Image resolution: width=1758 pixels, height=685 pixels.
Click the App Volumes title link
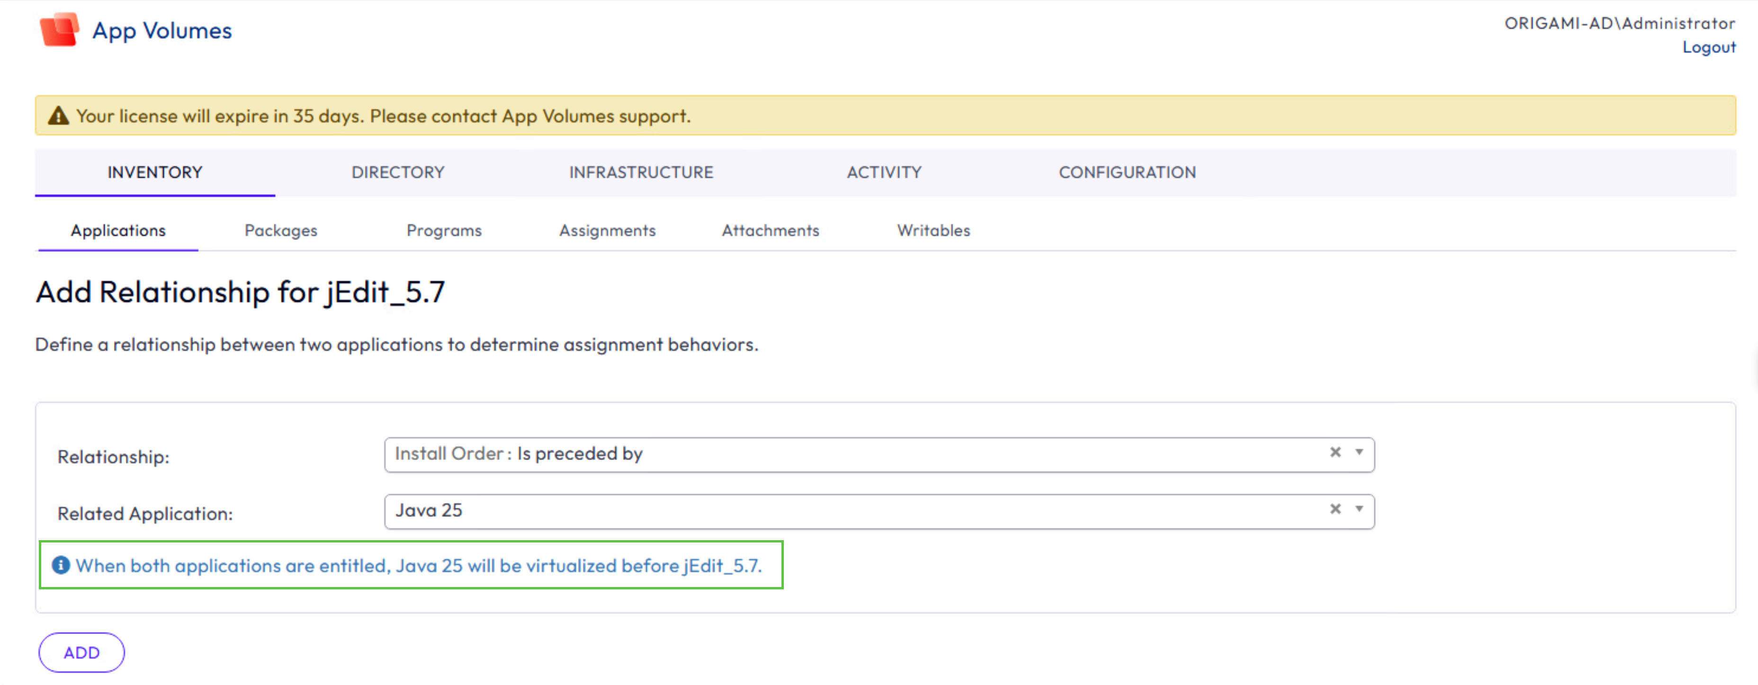click(x=162, y=31)
